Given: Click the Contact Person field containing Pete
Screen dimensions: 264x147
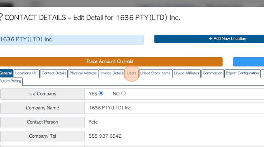Looking at the screenshot, I should point(174,122).
